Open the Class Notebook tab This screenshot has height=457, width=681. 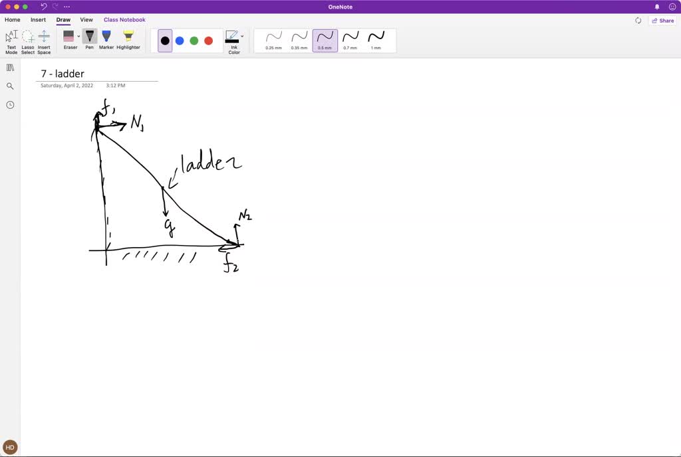(124, 20)
